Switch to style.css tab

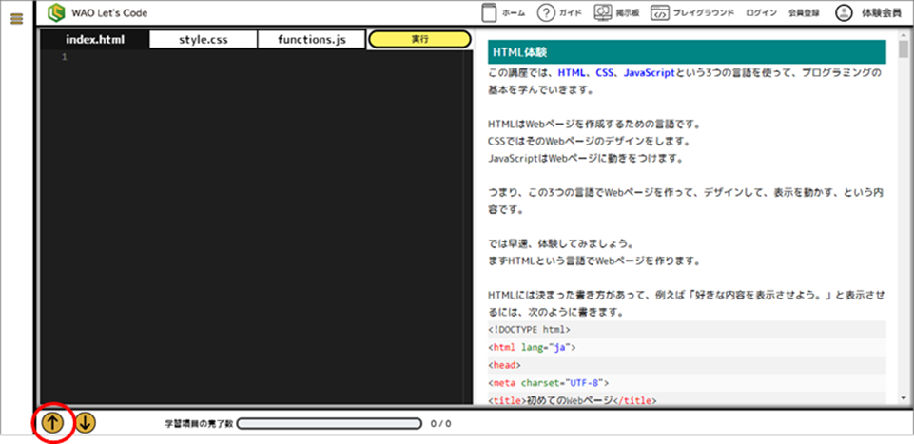point(203,40)
